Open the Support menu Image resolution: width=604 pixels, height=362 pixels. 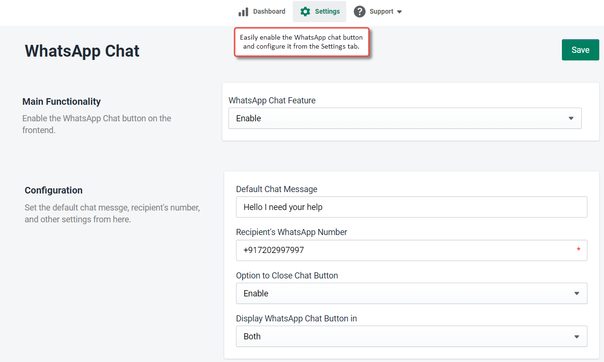click(x=378, y=12)
